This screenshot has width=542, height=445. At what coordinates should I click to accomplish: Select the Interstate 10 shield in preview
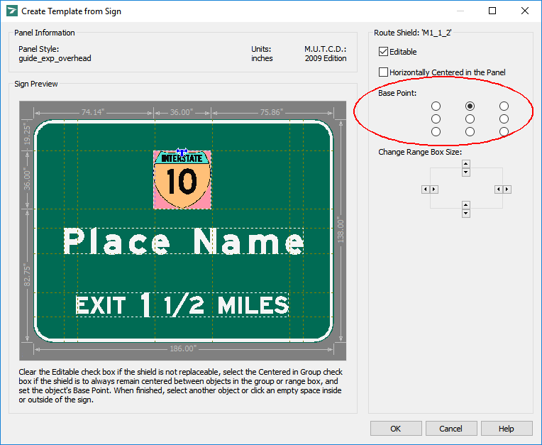[x=182, y=180]
